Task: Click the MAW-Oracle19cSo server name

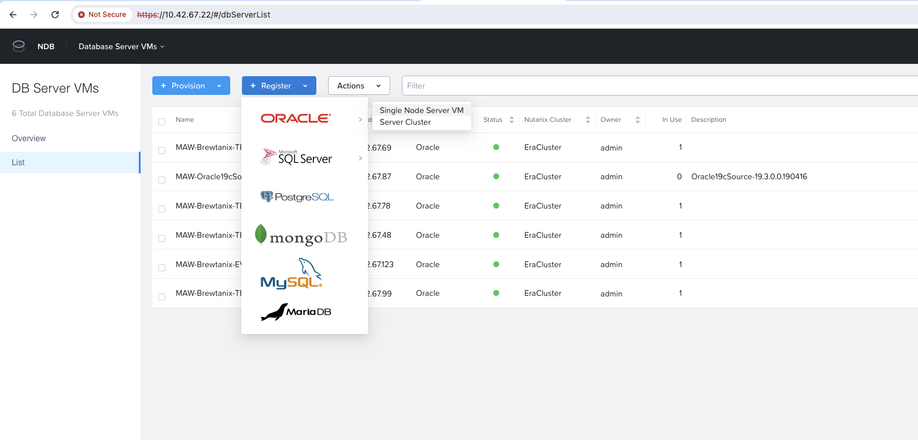Action: coord(209,176)
